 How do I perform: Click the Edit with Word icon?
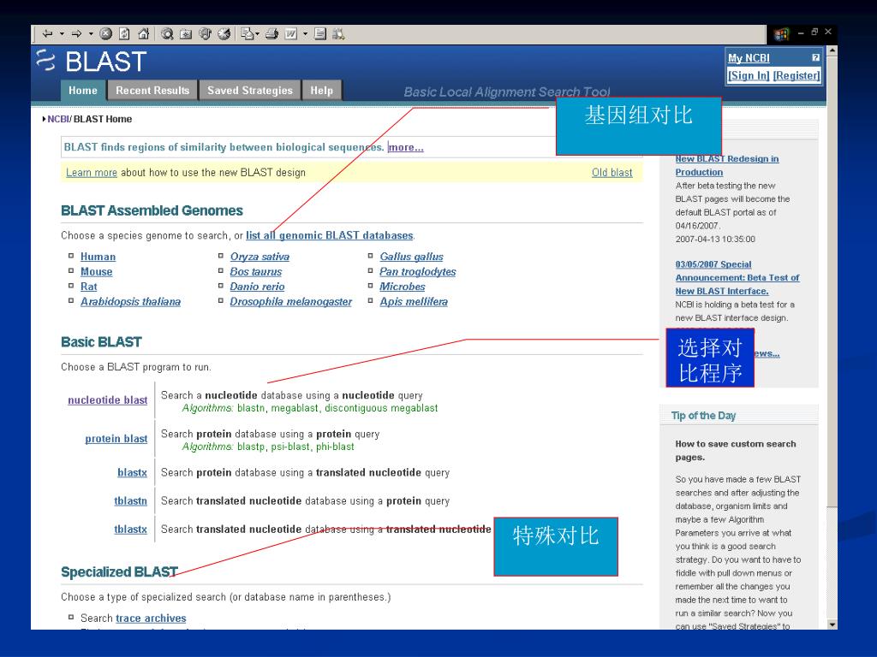point(291,34)
